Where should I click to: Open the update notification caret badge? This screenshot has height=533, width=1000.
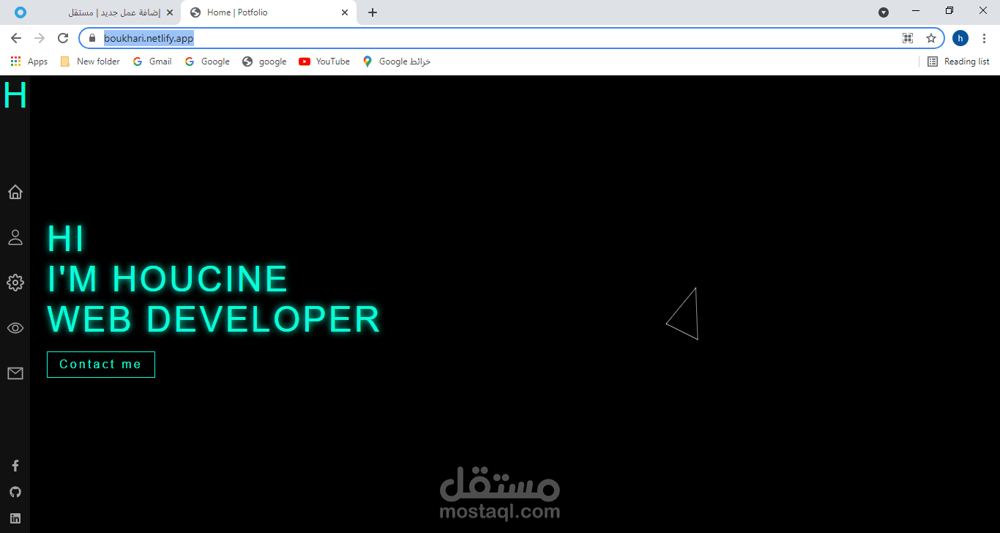point(884,12)
